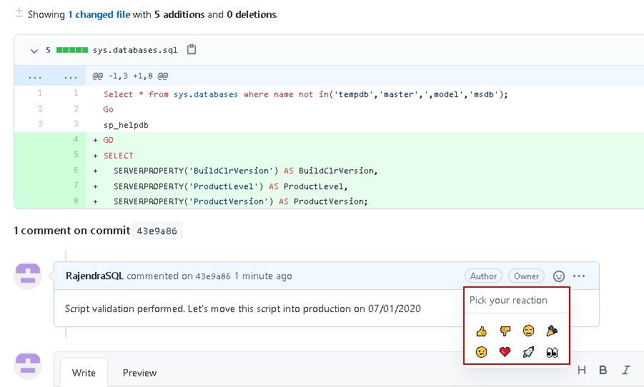Collapse the sys.databases.sql diff
The image size is (644, 387).
[34, 51]
